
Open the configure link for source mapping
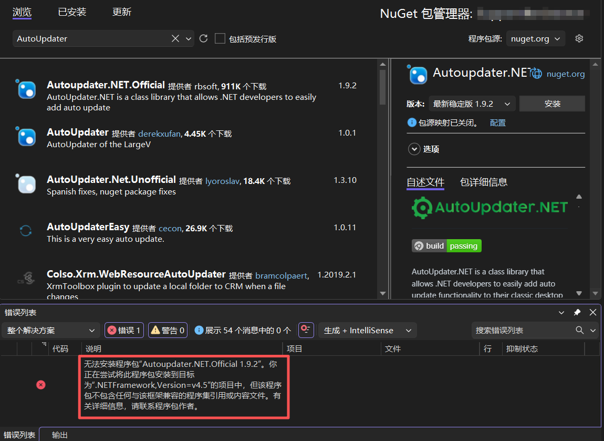pyautogui.click(x=498, y=122)
